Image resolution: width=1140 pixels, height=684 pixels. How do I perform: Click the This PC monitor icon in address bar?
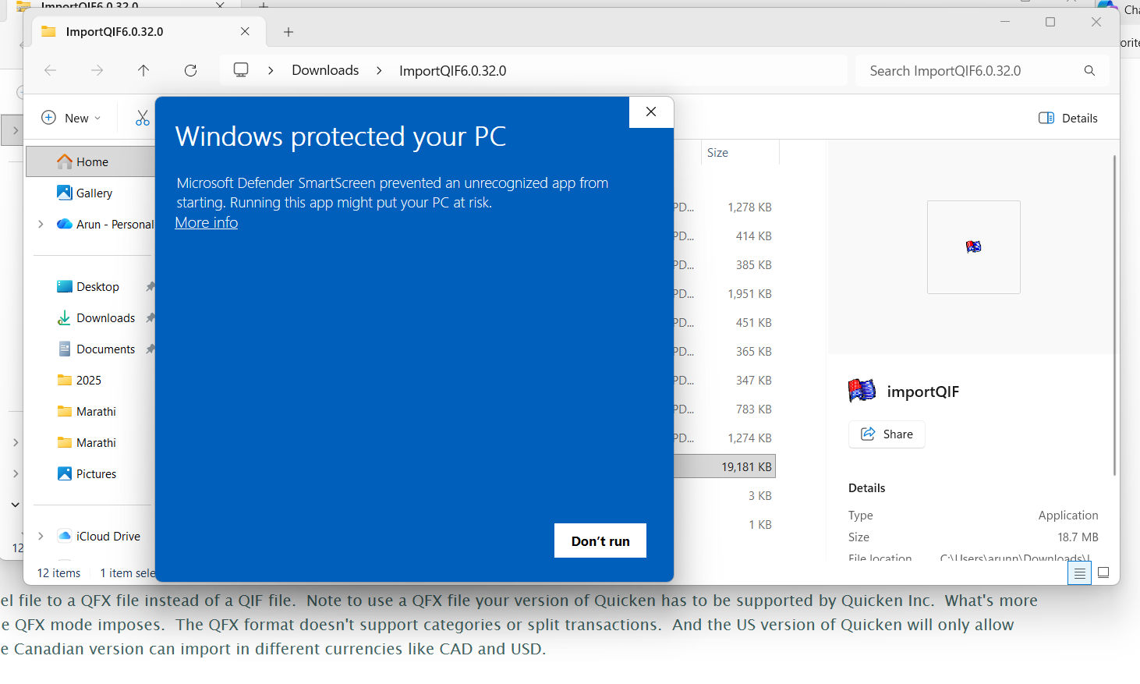241,70
